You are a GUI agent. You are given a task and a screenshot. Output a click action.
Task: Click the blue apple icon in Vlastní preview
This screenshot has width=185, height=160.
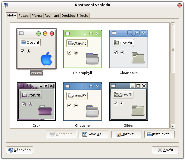click(46, 58)
